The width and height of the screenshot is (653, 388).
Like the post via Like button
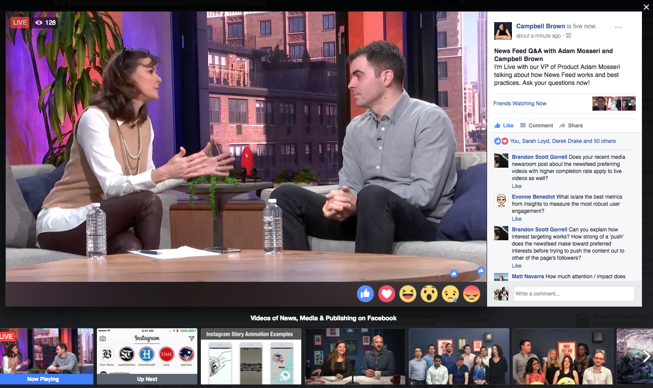point(504,126)
